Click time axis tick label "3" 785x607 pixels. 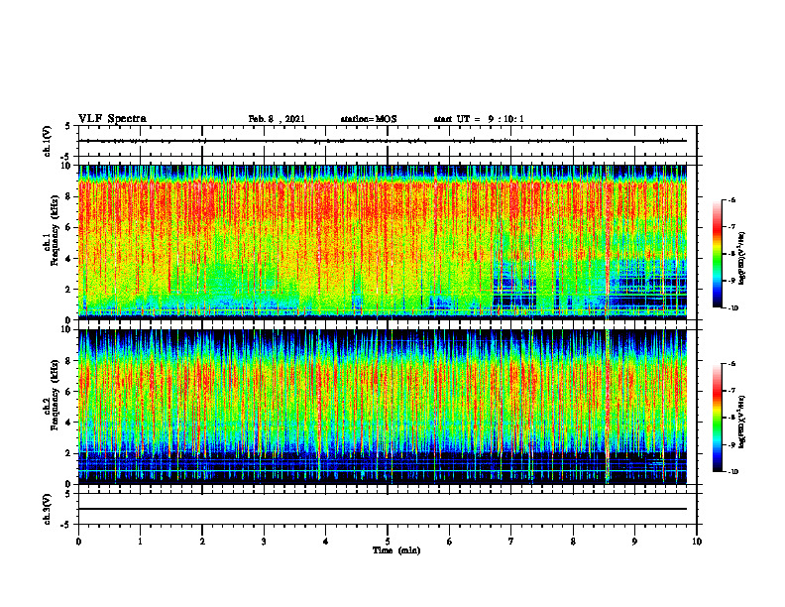tap(264, 542)
